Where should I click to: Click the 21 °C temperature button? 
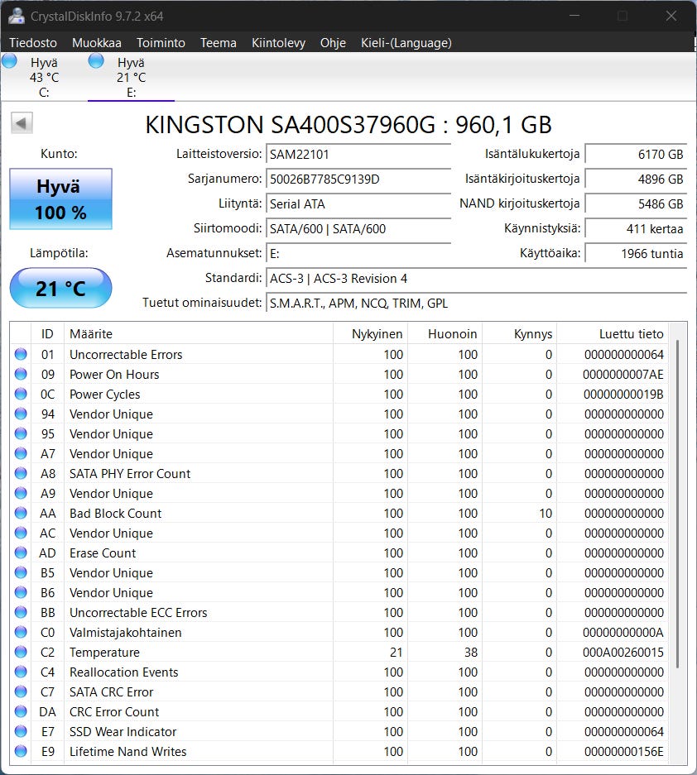60,289
